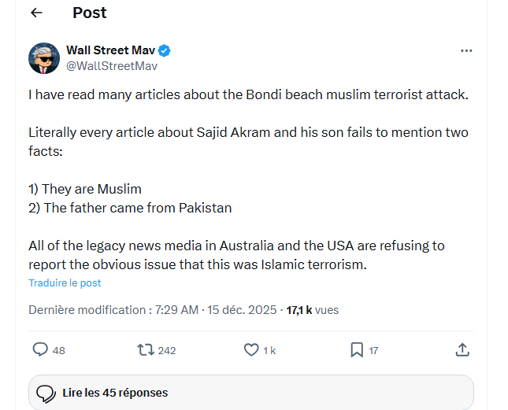Image resolution: width=508 pixels, height=410 pixels.
Task: Go back using the left arrow
Action: [36, 13]
